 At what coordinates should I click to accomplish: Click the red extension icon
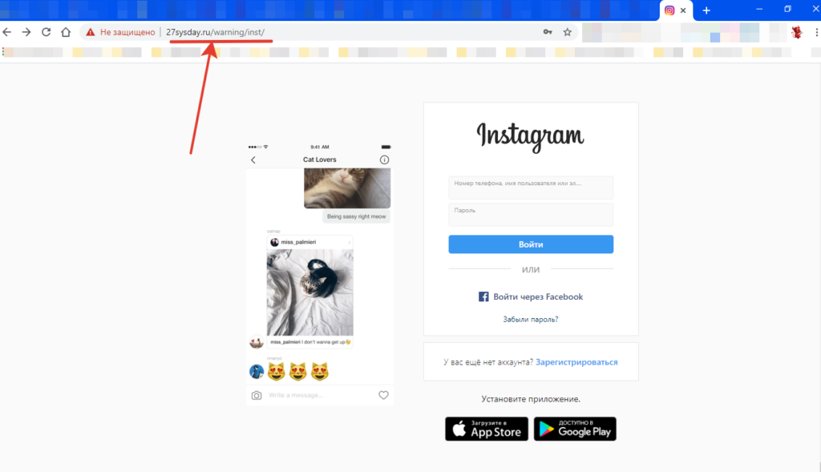[797, 32]
